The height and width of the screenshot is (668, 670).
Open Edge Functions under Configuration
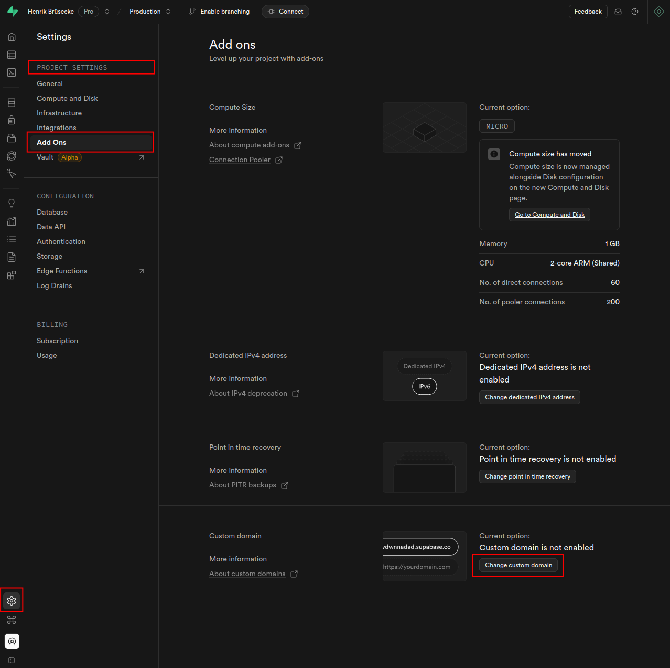point(91,271)
